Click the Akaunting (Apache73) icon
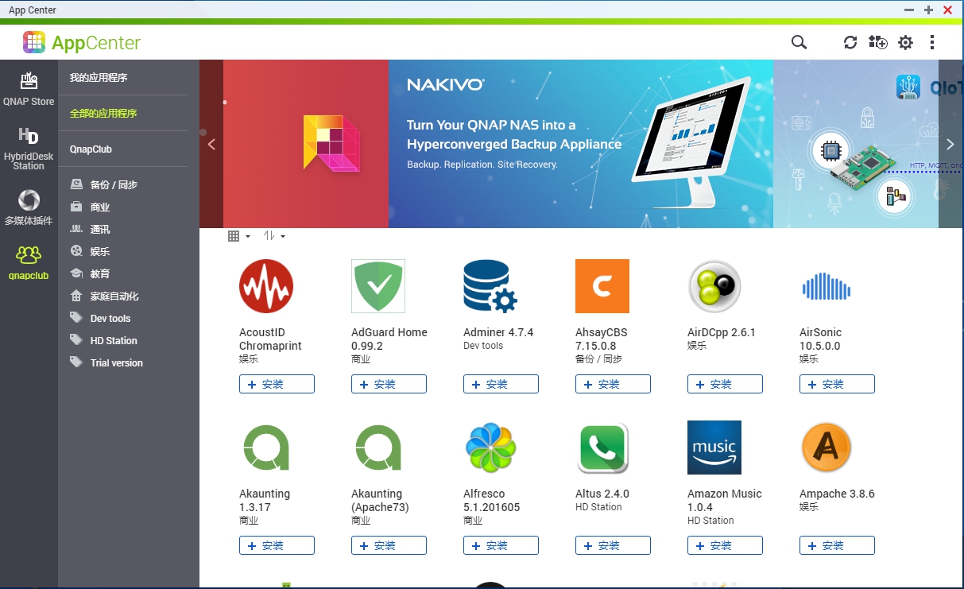 (378, 448)
